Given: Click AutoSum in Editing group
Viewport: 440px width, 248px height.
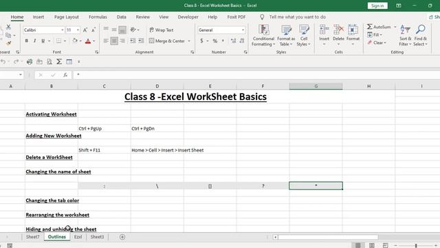Looking at the screenshot, I should click(x=379, y=27).
